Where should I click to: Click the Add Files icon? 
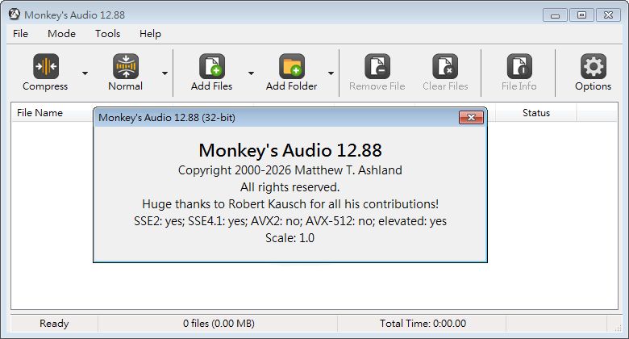pos(212,66)
